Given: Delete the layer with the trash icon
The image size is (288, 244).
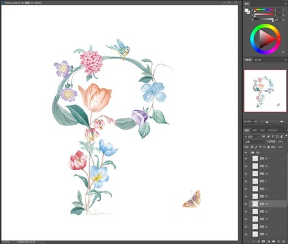Looking at the screenshot, I should (283, 241).
